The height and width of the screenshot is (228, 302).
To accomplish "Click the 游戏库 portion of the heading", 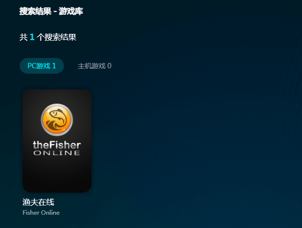I will [x=71, y=11].
